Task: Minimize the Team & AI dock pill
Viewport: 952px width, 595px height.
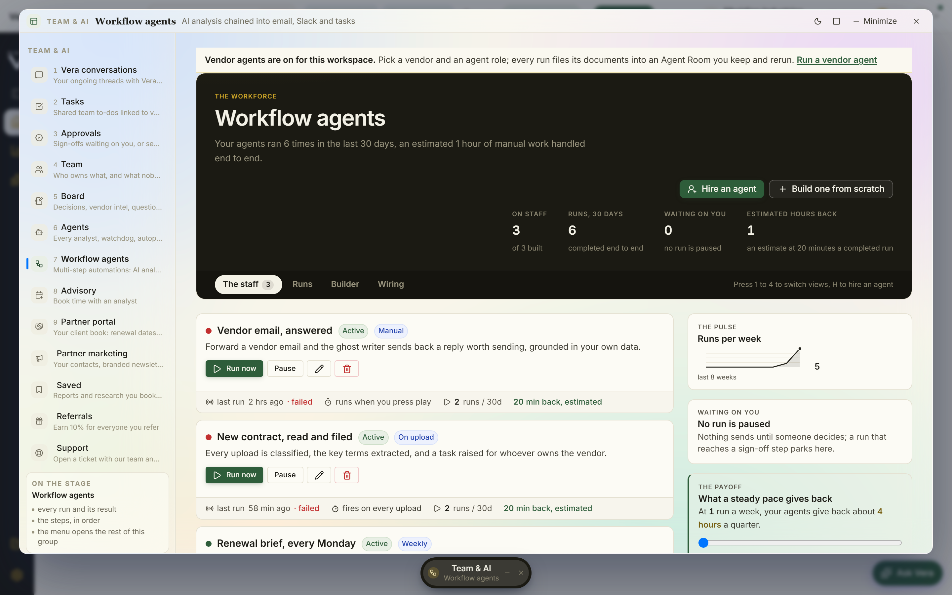Action: 507,573
